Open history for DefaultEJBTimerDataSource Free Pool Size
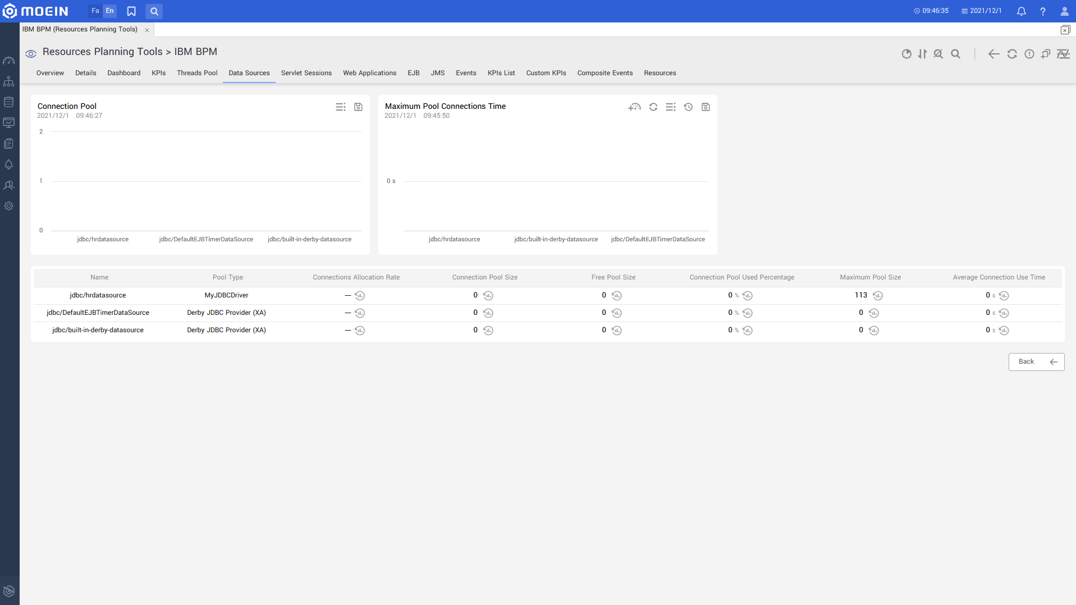The image size is (1076, 605). (617, 313)
